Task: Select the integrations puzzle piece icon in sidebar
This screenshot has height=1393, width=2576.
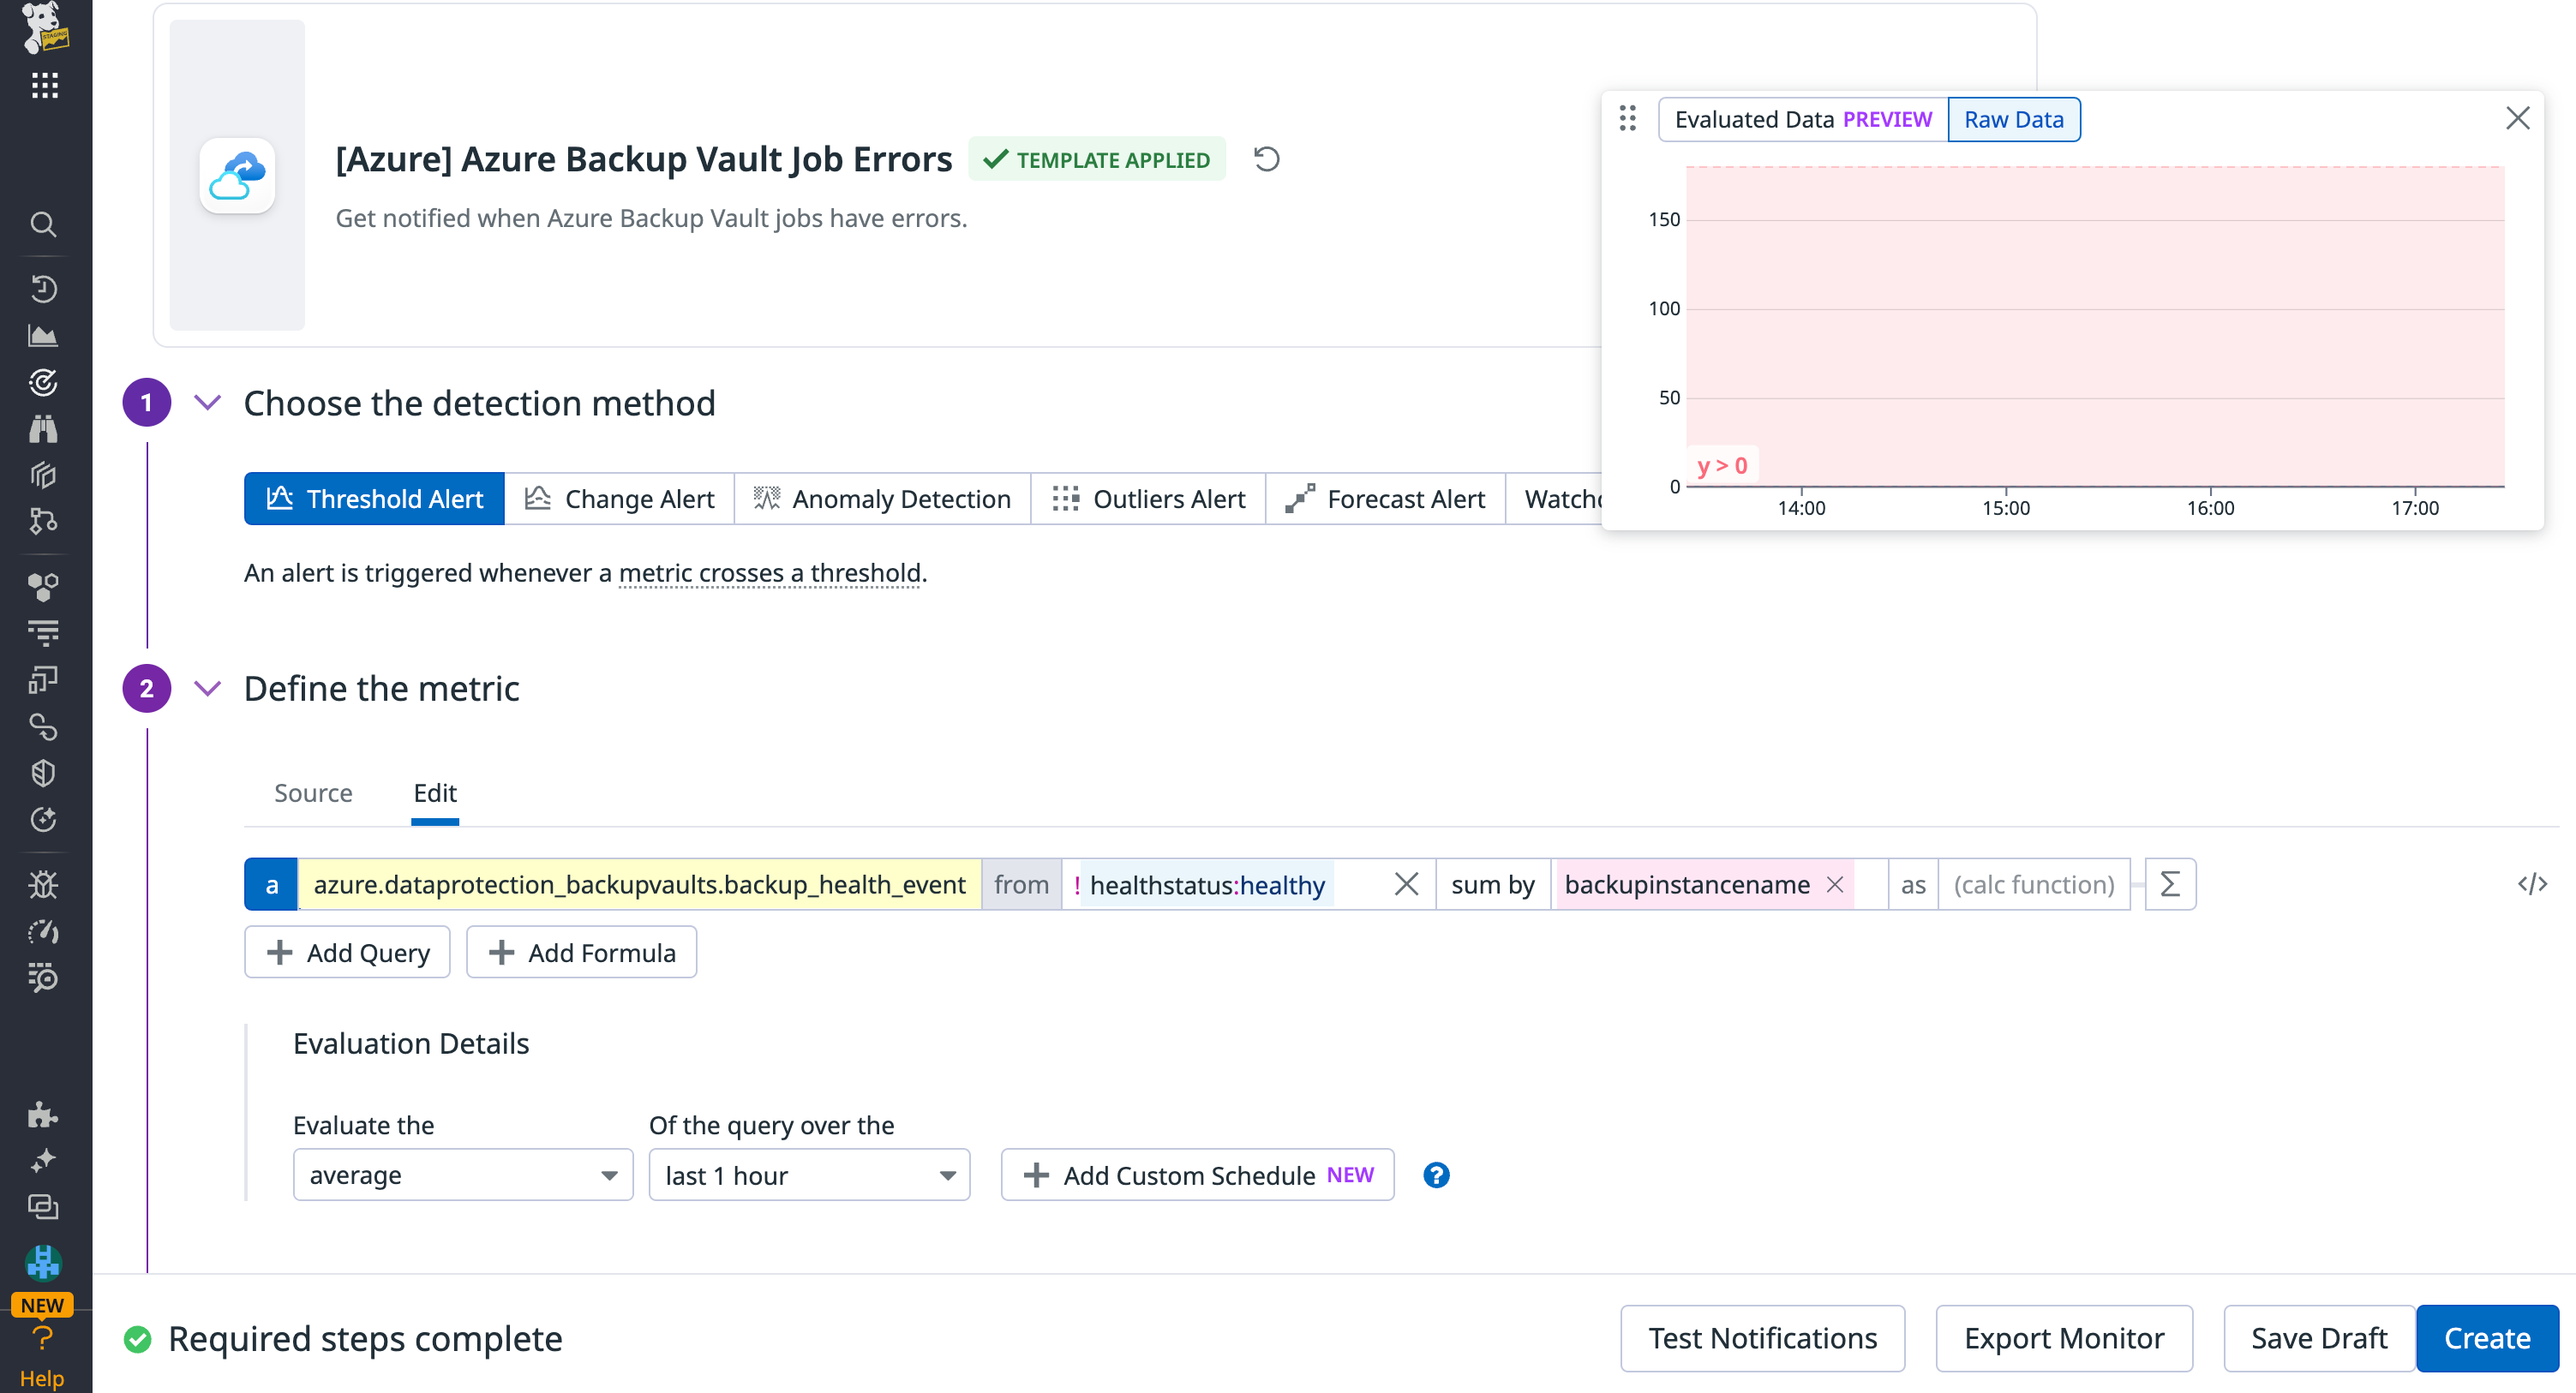Action: coord(43,1113)
